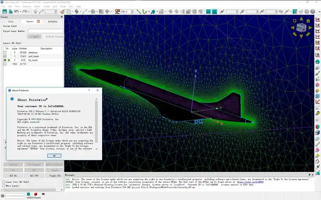This screenshot has height=200, width=321.
Task: Click the 3D dimension label in status bar
Action: click(43, 194)
